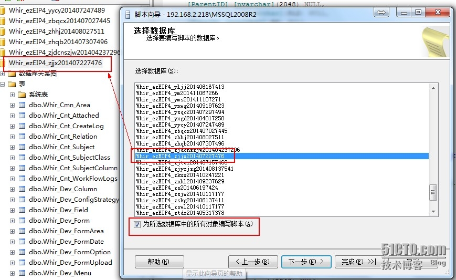456x280 pixels.
Task: Click table icon for dbo.Whir_Cnt_CreateLog
Action: coord(22,126)
